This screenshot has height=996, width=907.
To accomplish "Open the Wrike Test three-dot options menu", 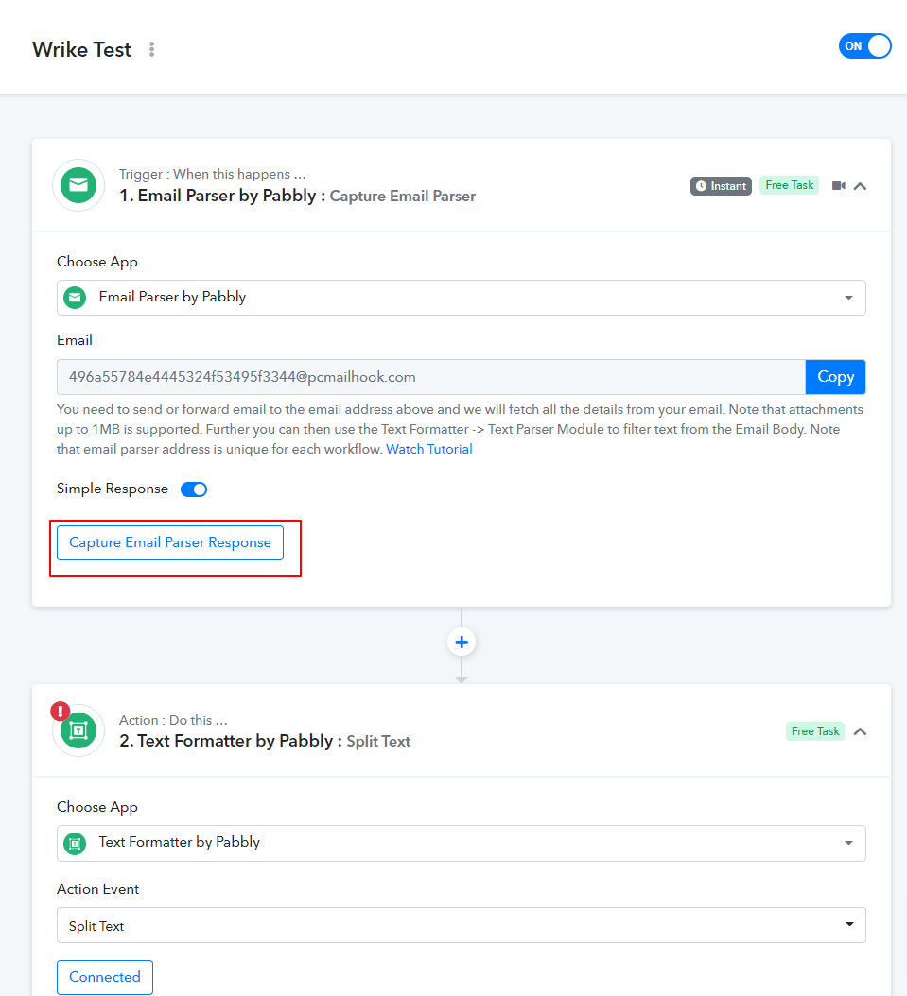I will click(x=152, y=49).
